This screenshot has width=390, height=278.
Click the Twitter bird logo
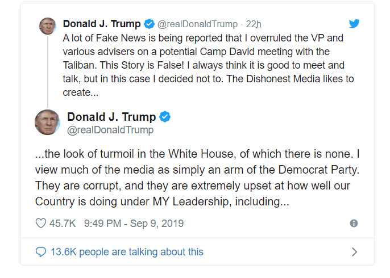pos(354,23)
